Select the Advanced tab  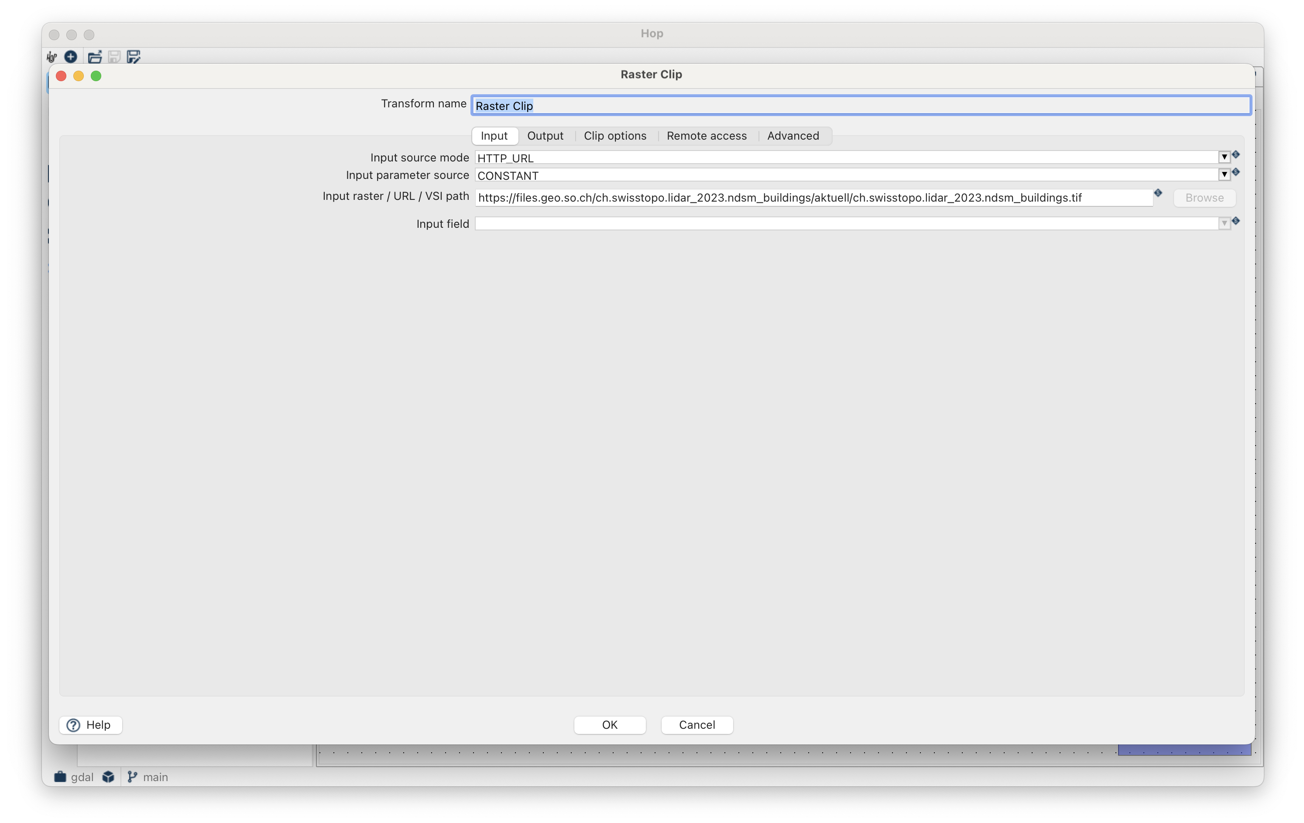coord(793,136)
